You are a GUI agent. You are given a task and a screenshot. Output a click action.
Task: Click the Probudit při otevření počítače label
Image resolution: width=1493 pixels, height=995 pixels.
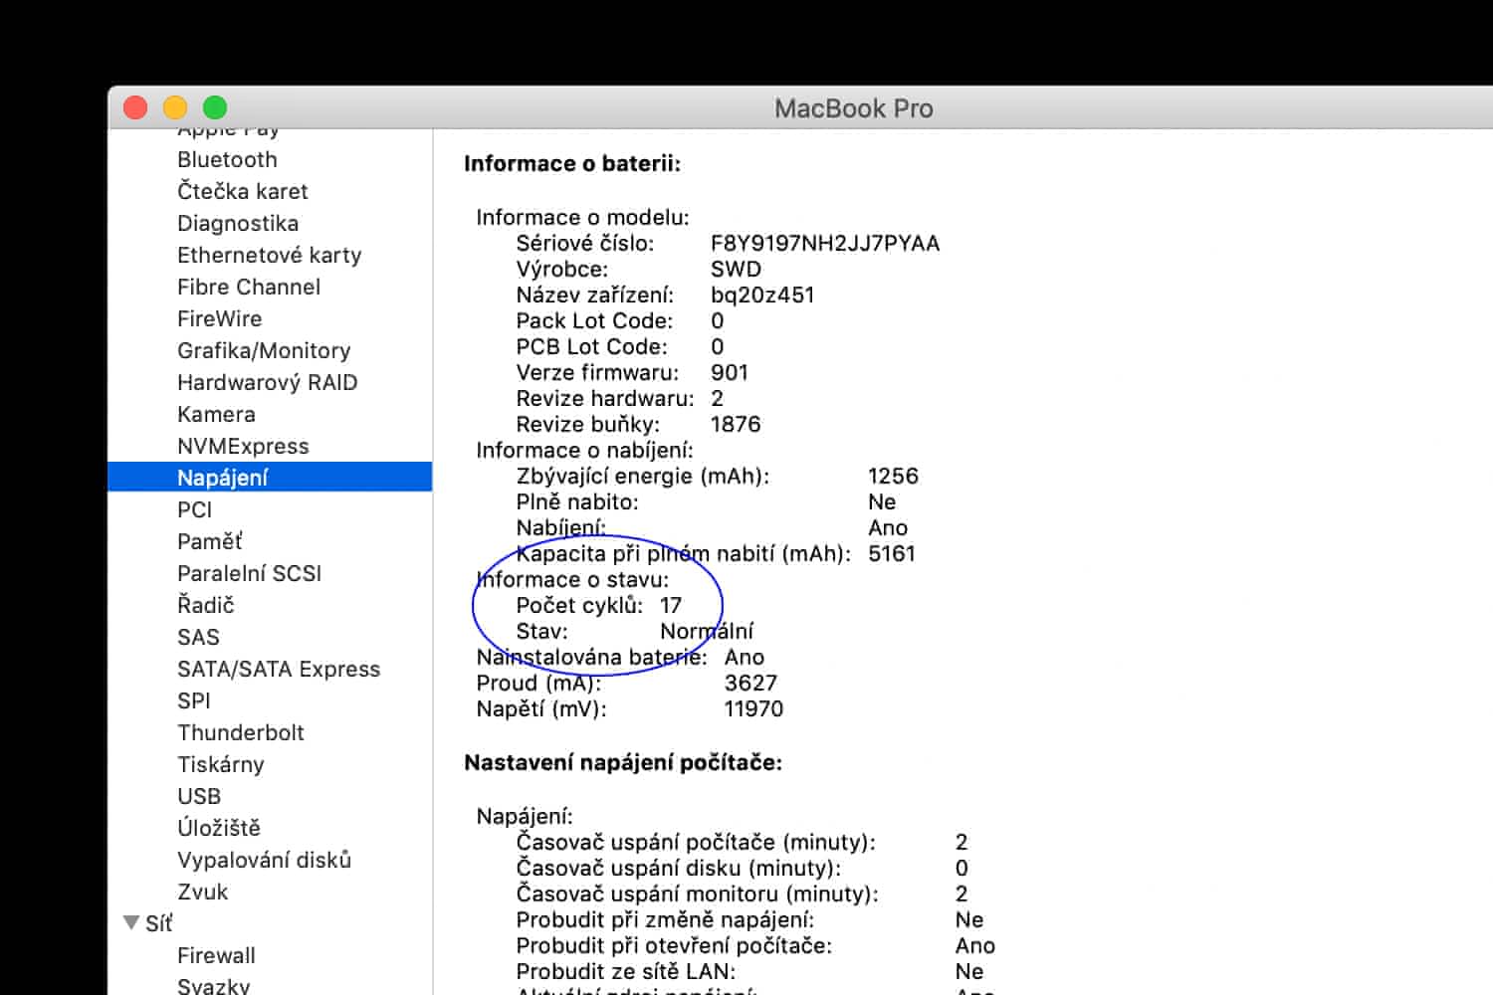click(674, 945)
